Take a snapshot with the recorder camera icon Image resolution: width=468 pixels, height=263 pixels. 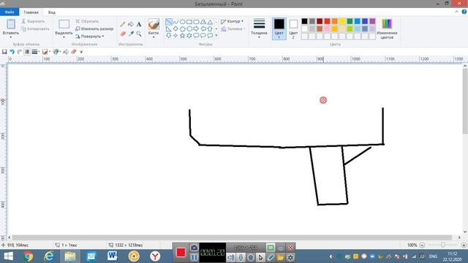[194, 248]
